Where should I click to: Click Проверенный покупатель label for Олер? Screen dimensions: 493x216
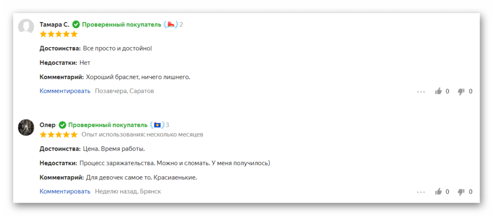[x=108, y=125]
